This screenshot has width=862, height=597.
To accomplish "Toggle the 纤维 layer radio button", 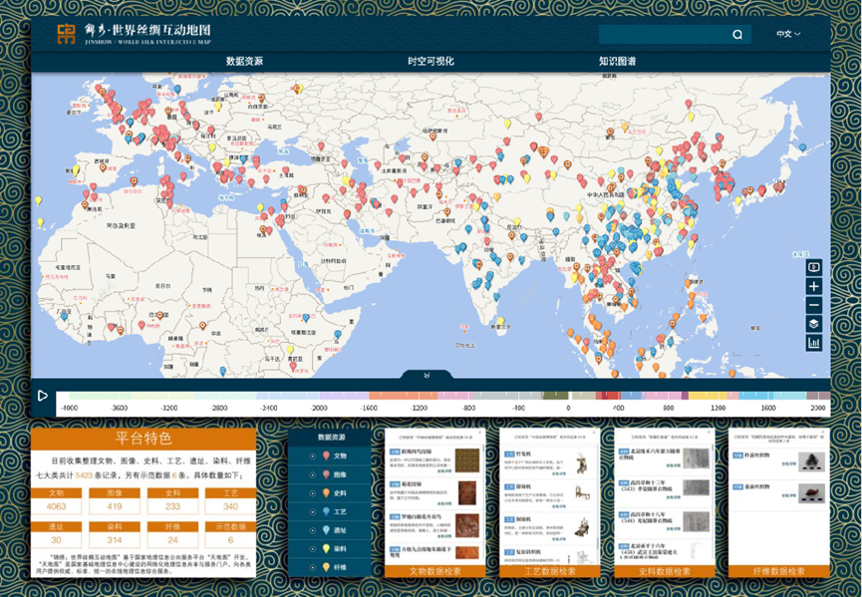I will click(313, 567).
